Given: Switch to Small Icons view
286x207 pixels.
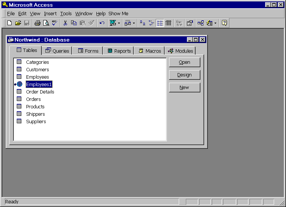Looking at the screenshot, I should pos(151,23).
